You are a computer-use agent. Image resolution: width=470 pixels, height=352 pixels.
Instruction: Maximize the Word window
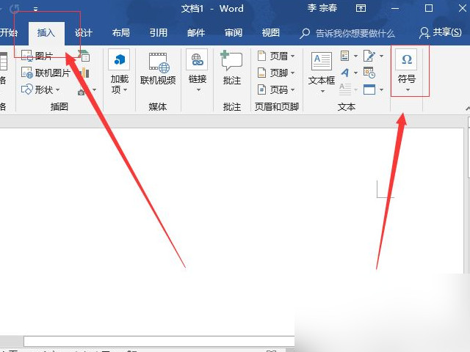click(x=429, y=8)
